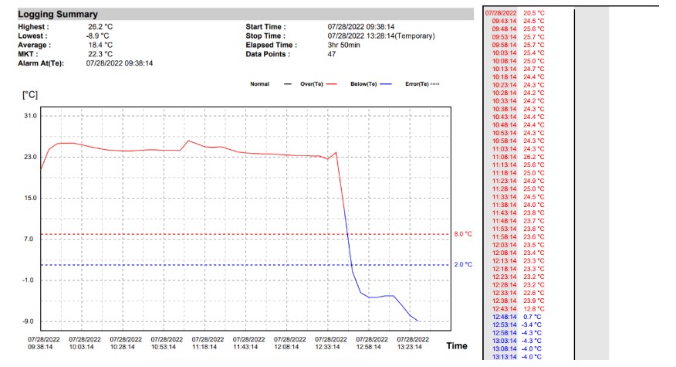Click the 12:23:14 time in the data table
This screenshot has width=676, height=367.
tap(504, 277)
